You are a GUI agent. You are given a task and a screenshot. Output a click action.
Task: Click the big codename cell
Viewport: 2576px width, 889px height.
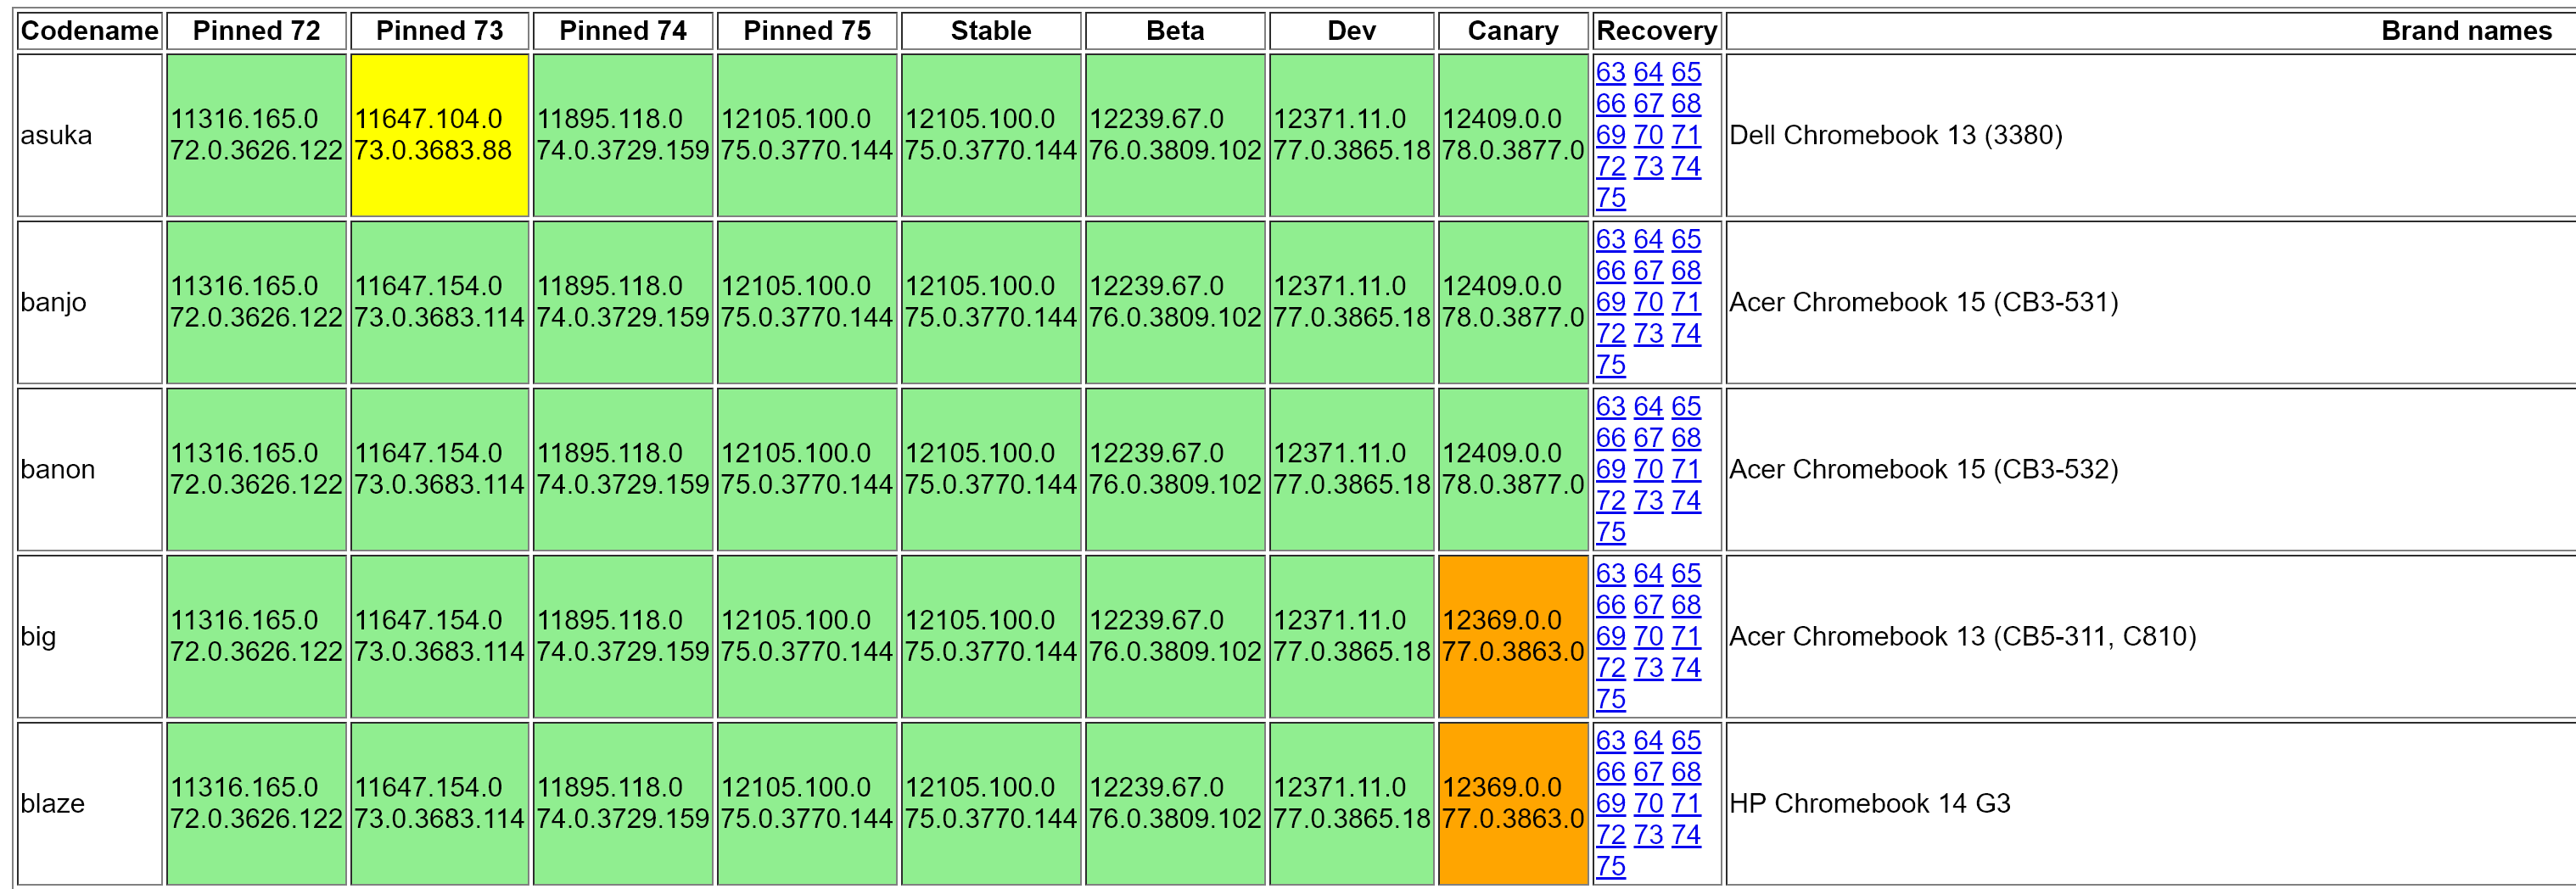pos(90,636)
